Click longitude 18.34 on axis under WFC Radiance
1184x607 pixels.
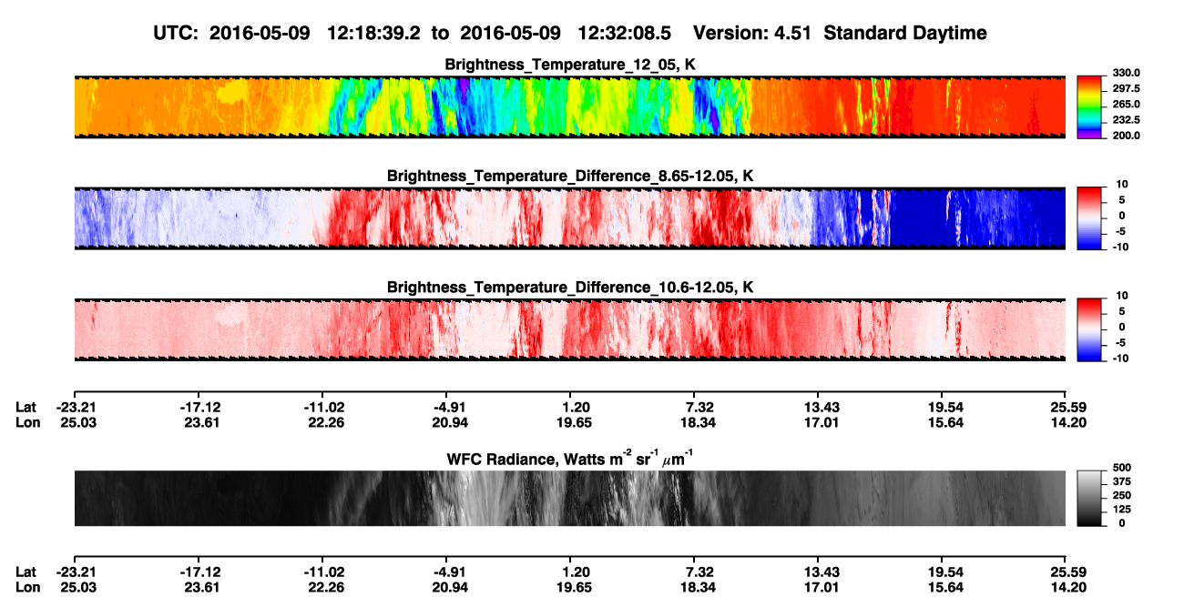[698, 588]
